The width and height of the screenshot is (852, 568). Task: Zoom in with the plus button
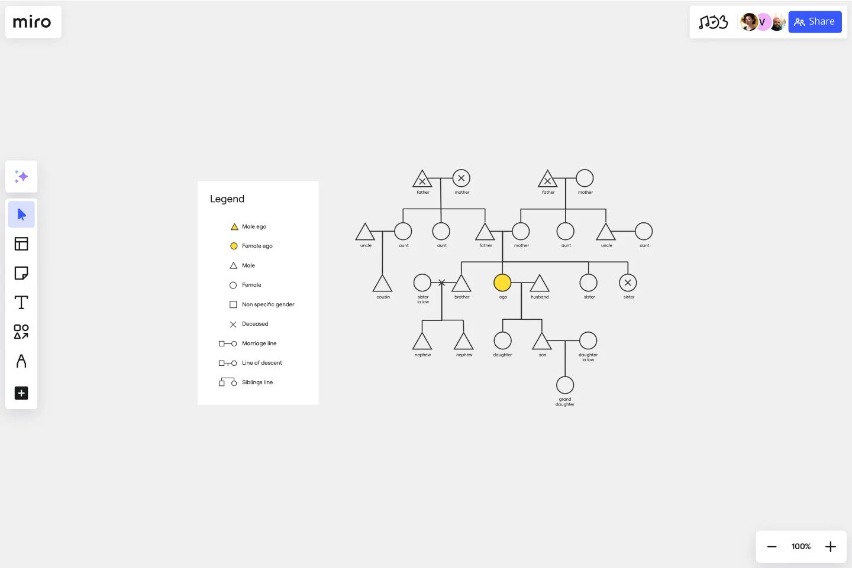831,547
